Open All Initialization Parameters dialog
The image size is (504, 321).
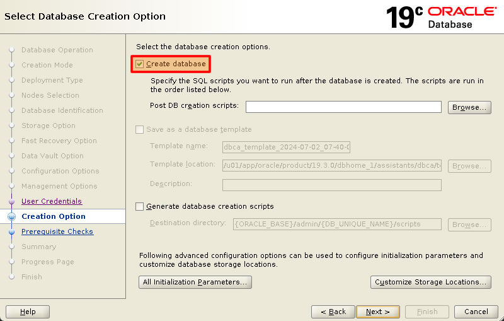pos(195,282)
